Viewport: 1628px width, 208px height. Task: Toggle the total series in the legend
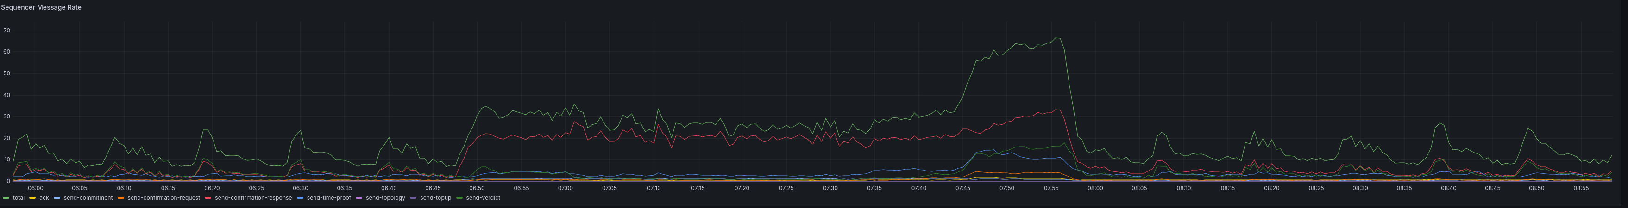pos(19,198)
